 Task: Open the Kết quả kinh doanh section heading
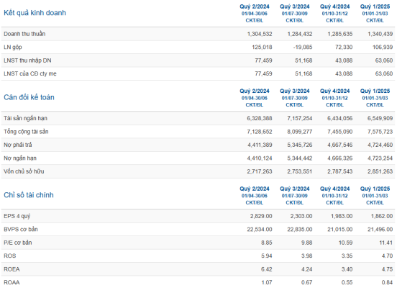(35, 13)
